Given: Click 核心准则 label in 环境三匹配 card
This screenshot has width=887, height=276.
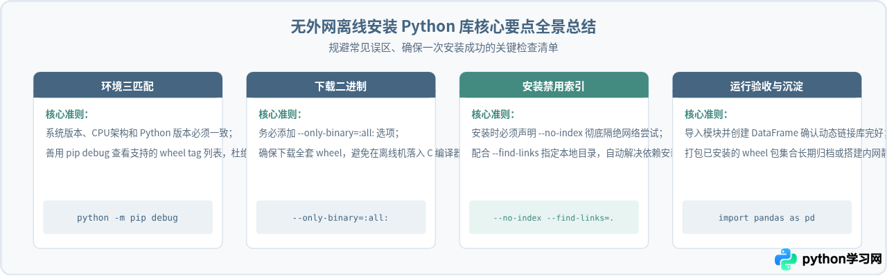Looking at the screenshot, I should [x=67, y=114].
